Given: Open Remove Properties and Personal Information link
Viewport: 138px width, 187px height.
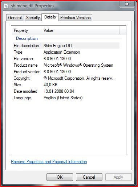Looking at the screenshot, I should 49,162.
